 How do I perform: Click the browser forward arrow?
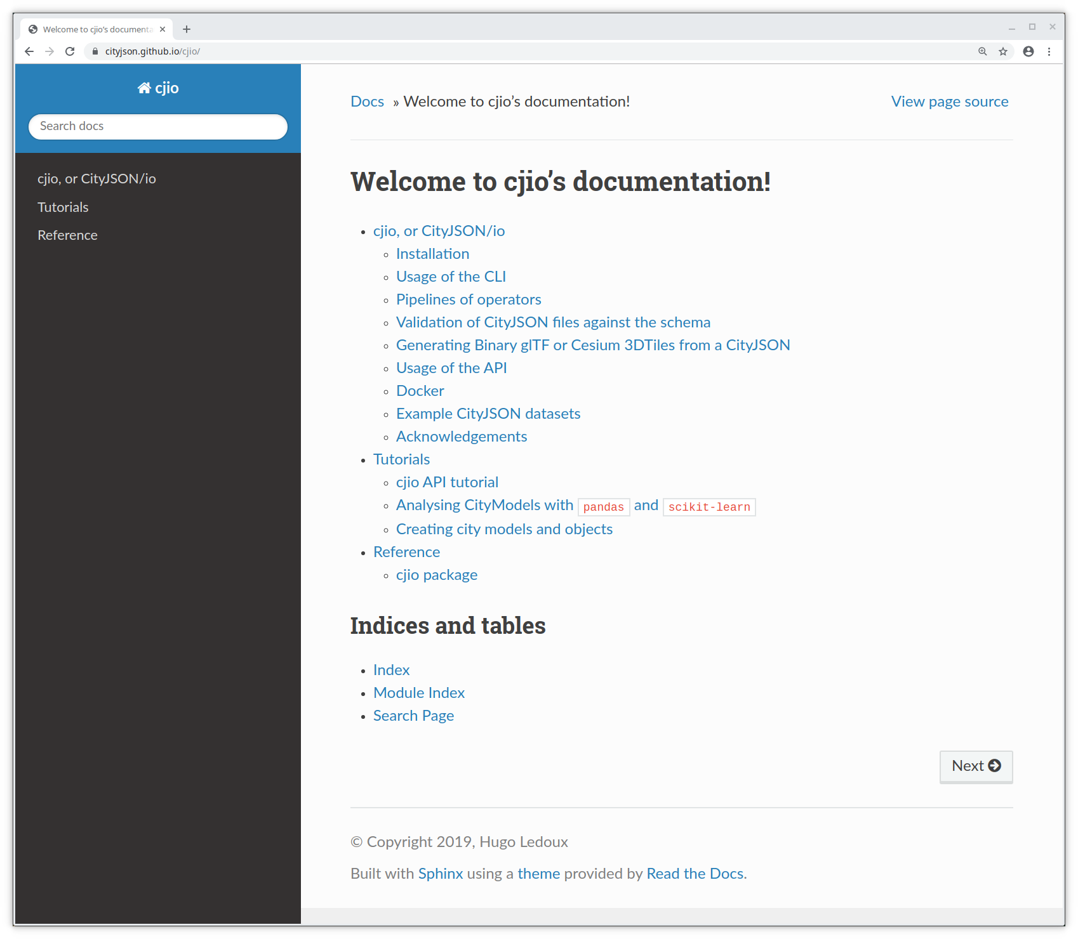click(50, 51)
